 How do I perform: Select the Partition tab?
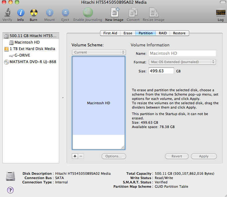[x=146, y=33]
